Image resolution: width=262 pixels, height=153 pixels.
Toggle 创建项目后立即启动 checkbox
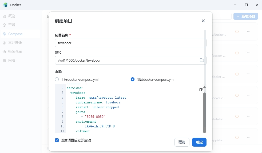tap(57, 140)
